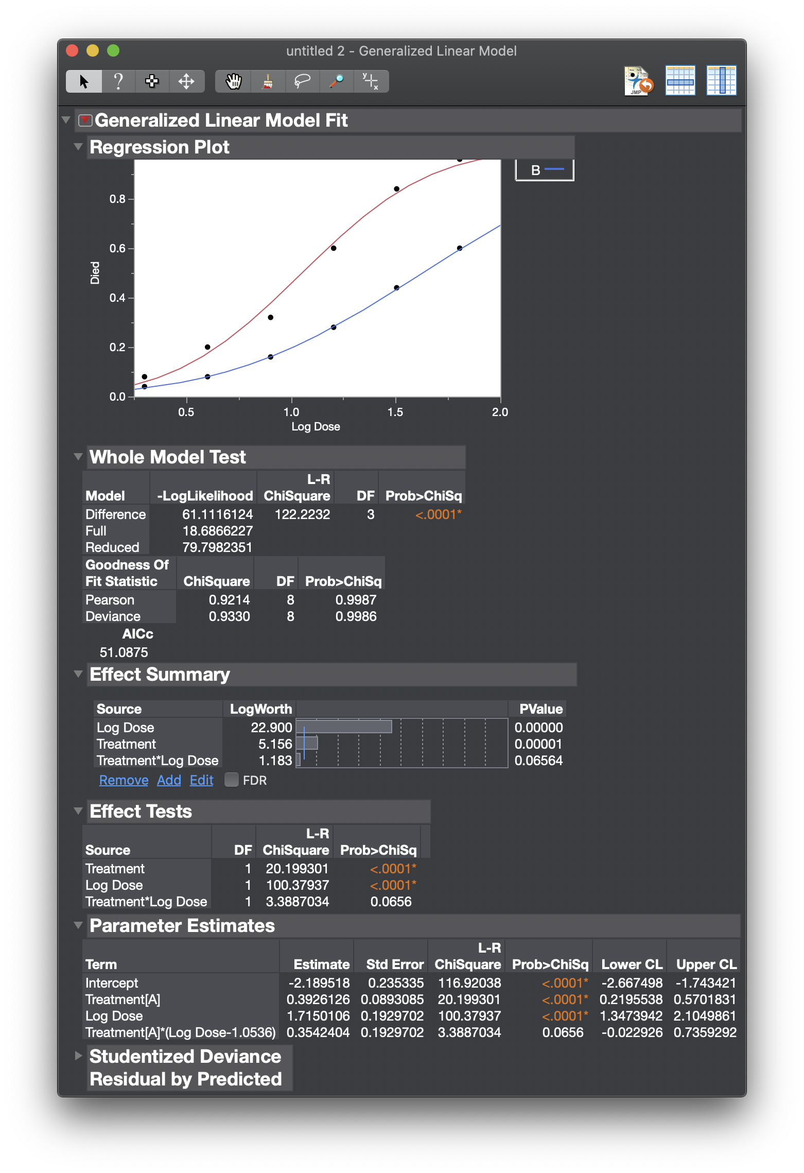Click the Difference -LogLikelihood value 61.1116124
804x1173 pixels.
[x=217, y=514]
